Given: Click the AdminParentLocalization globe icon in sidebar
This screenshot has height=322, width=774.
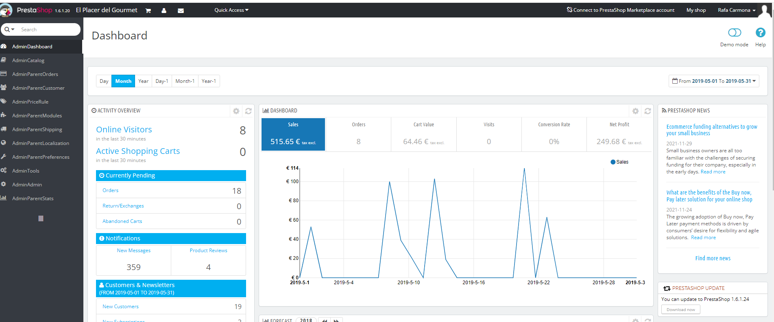Looking at the screenshot, I should pos(4,143).
